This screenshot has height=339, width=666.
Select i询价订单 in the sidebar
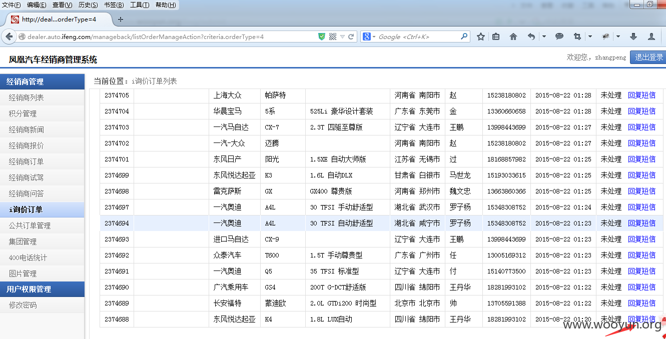[x=42, y=209]
